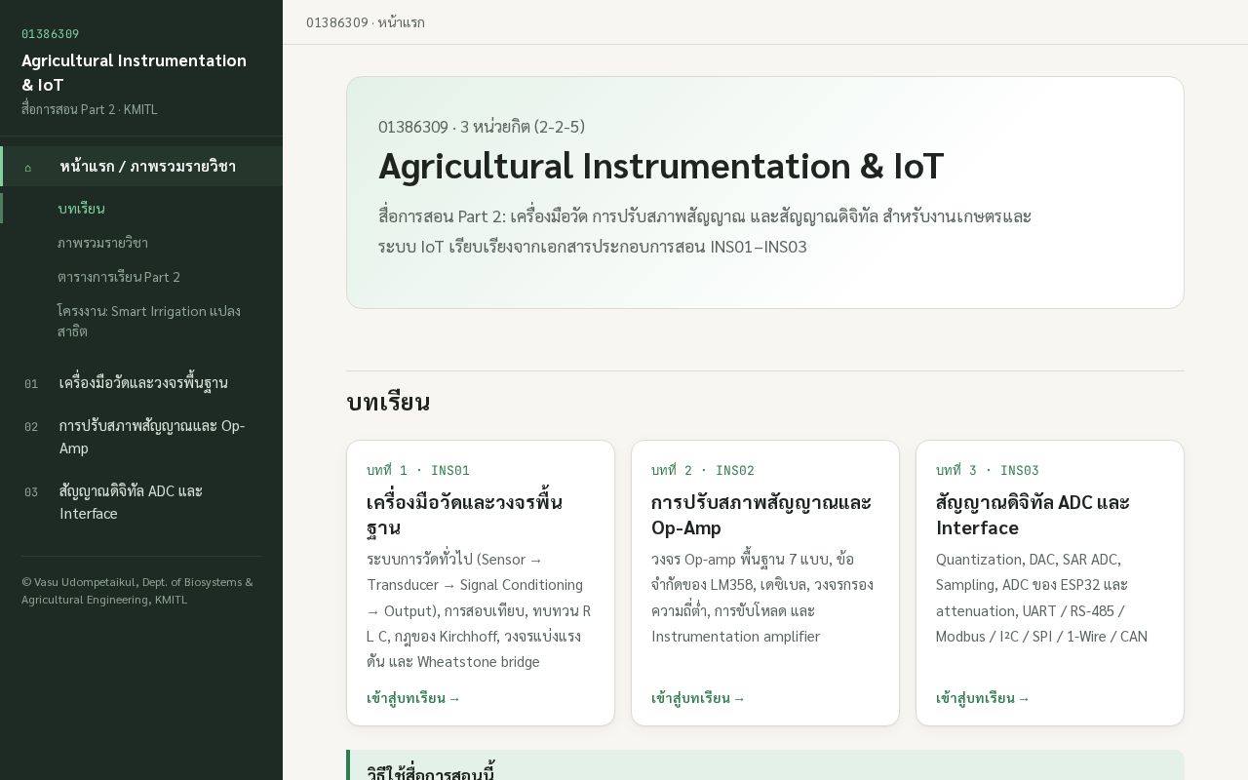Screen dimensions: 1248x780
Task: Open หน้าแรก / ภาพรวมรายวิชา sidebar item
Action: (x=141, y=166)
